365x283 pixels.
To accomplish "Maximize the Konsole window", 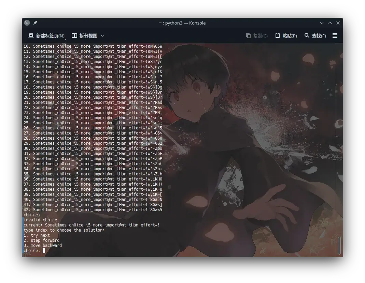I will tap(330, 23).
